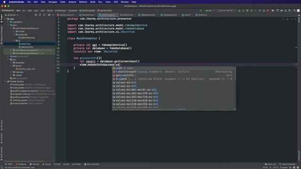Viewport: 301px width, 169px height.
Task: Select MainActivity in project tree
Action: [x=27, y=47]
